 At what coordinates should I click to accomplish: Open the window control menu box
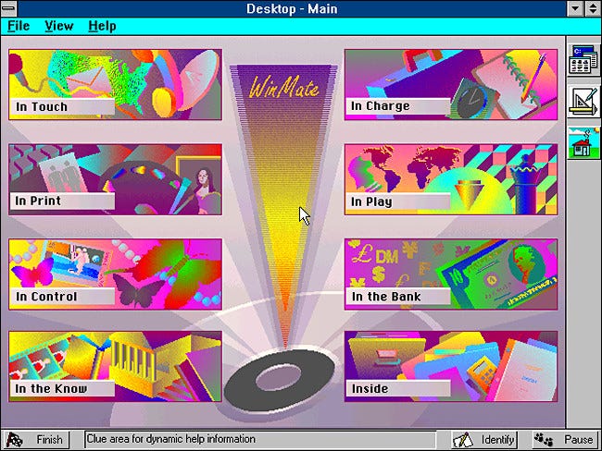(x=9, y=8)
